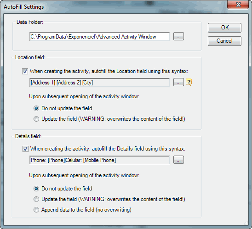Screen dimensions: 252x229
Task: Click the 'Append data to the field' label text
Action: (x=86, y=210)
